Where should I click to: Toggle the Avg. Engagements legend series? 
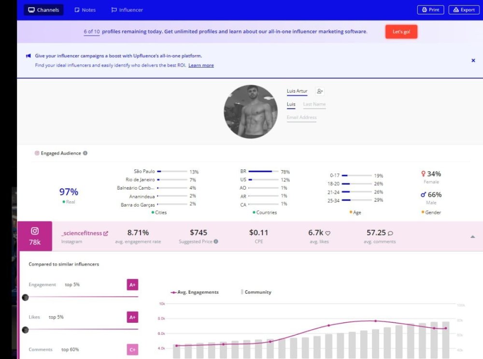click(x=195, y=292)
